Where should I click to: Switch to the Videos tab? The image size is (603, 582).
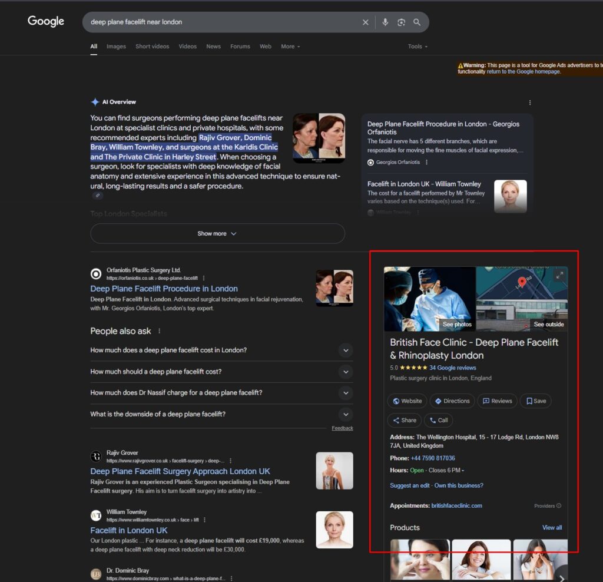(188, 47)
